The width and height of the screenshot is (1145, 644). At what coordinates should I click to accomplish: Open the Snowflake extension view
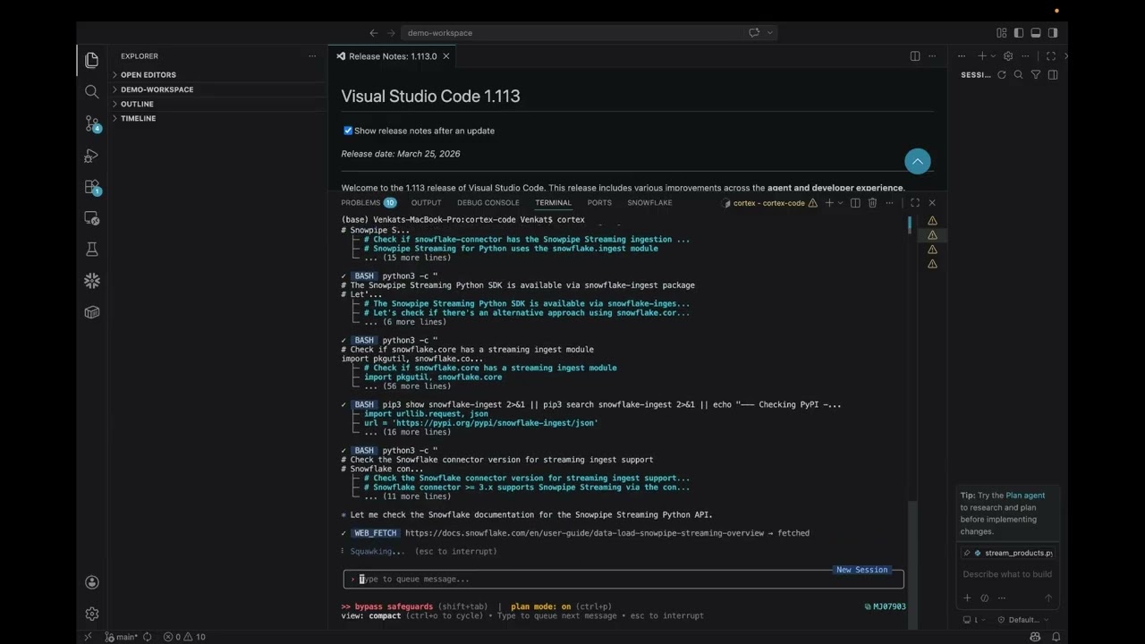91,281
